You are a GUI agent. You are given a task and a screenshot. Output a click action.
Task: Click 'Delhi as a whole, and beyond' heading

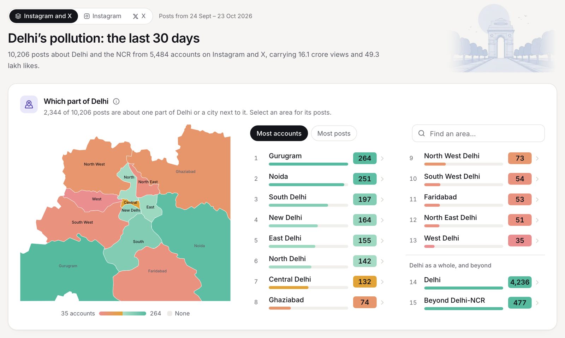point(450,265)
